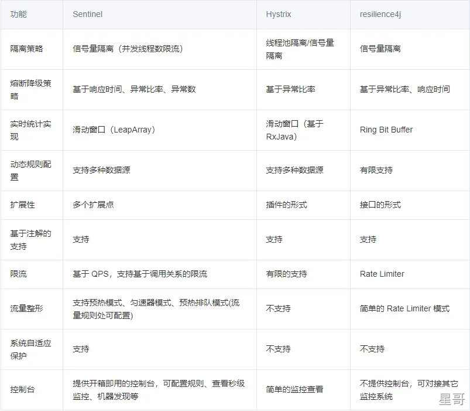Select the 滑动窗口（基于 RxJava）cell
This screenshot has height=411, width=470.
(294, 130)
